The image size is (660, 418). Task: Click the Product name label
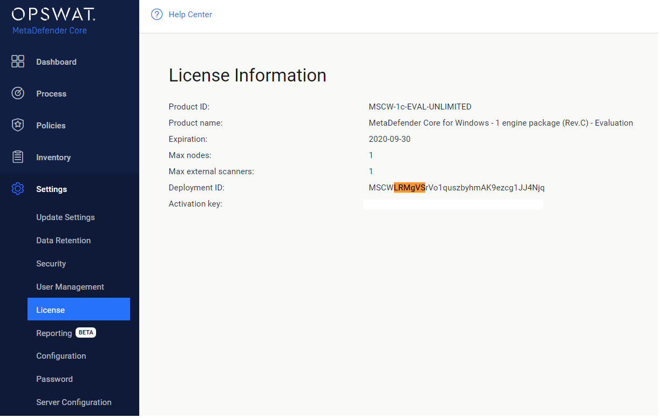tap(195, 123)
